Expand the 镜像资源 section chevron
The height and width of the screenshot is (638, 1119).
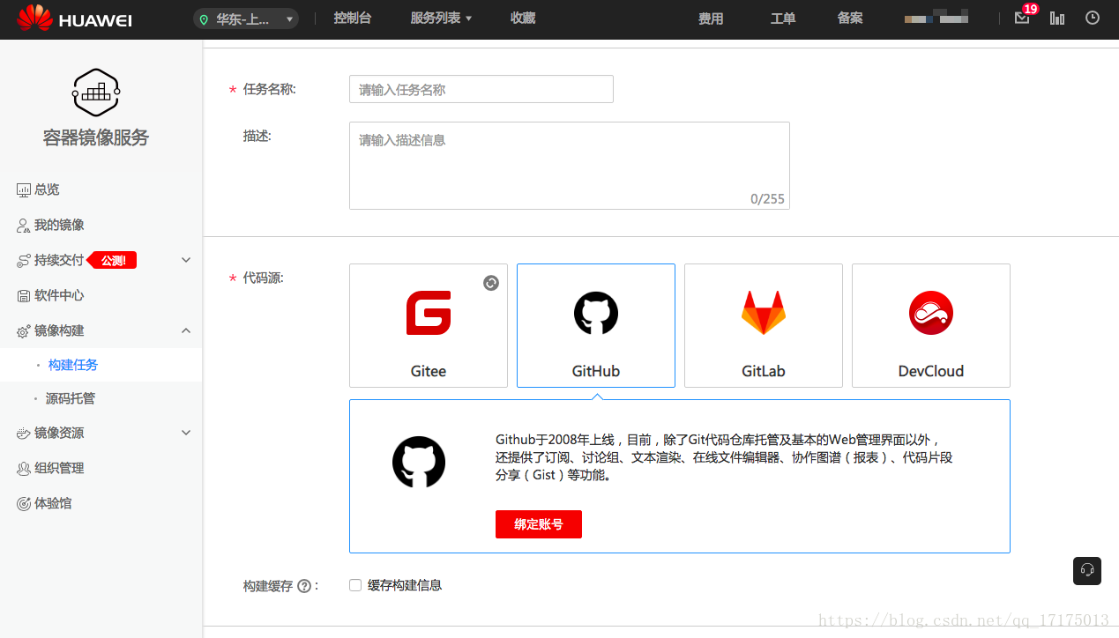coord(186,433)
